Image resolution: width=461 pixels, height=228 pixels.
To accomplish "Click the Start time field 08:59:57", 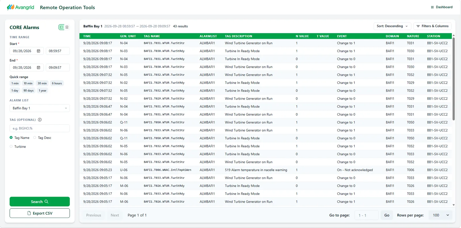I will pyautogui.click(x=58, y=51).
